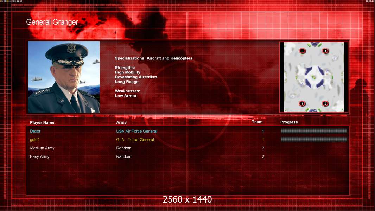Click start position 3 marker on minimap
The height and width of the screenshot is (211, 375).
302,51
